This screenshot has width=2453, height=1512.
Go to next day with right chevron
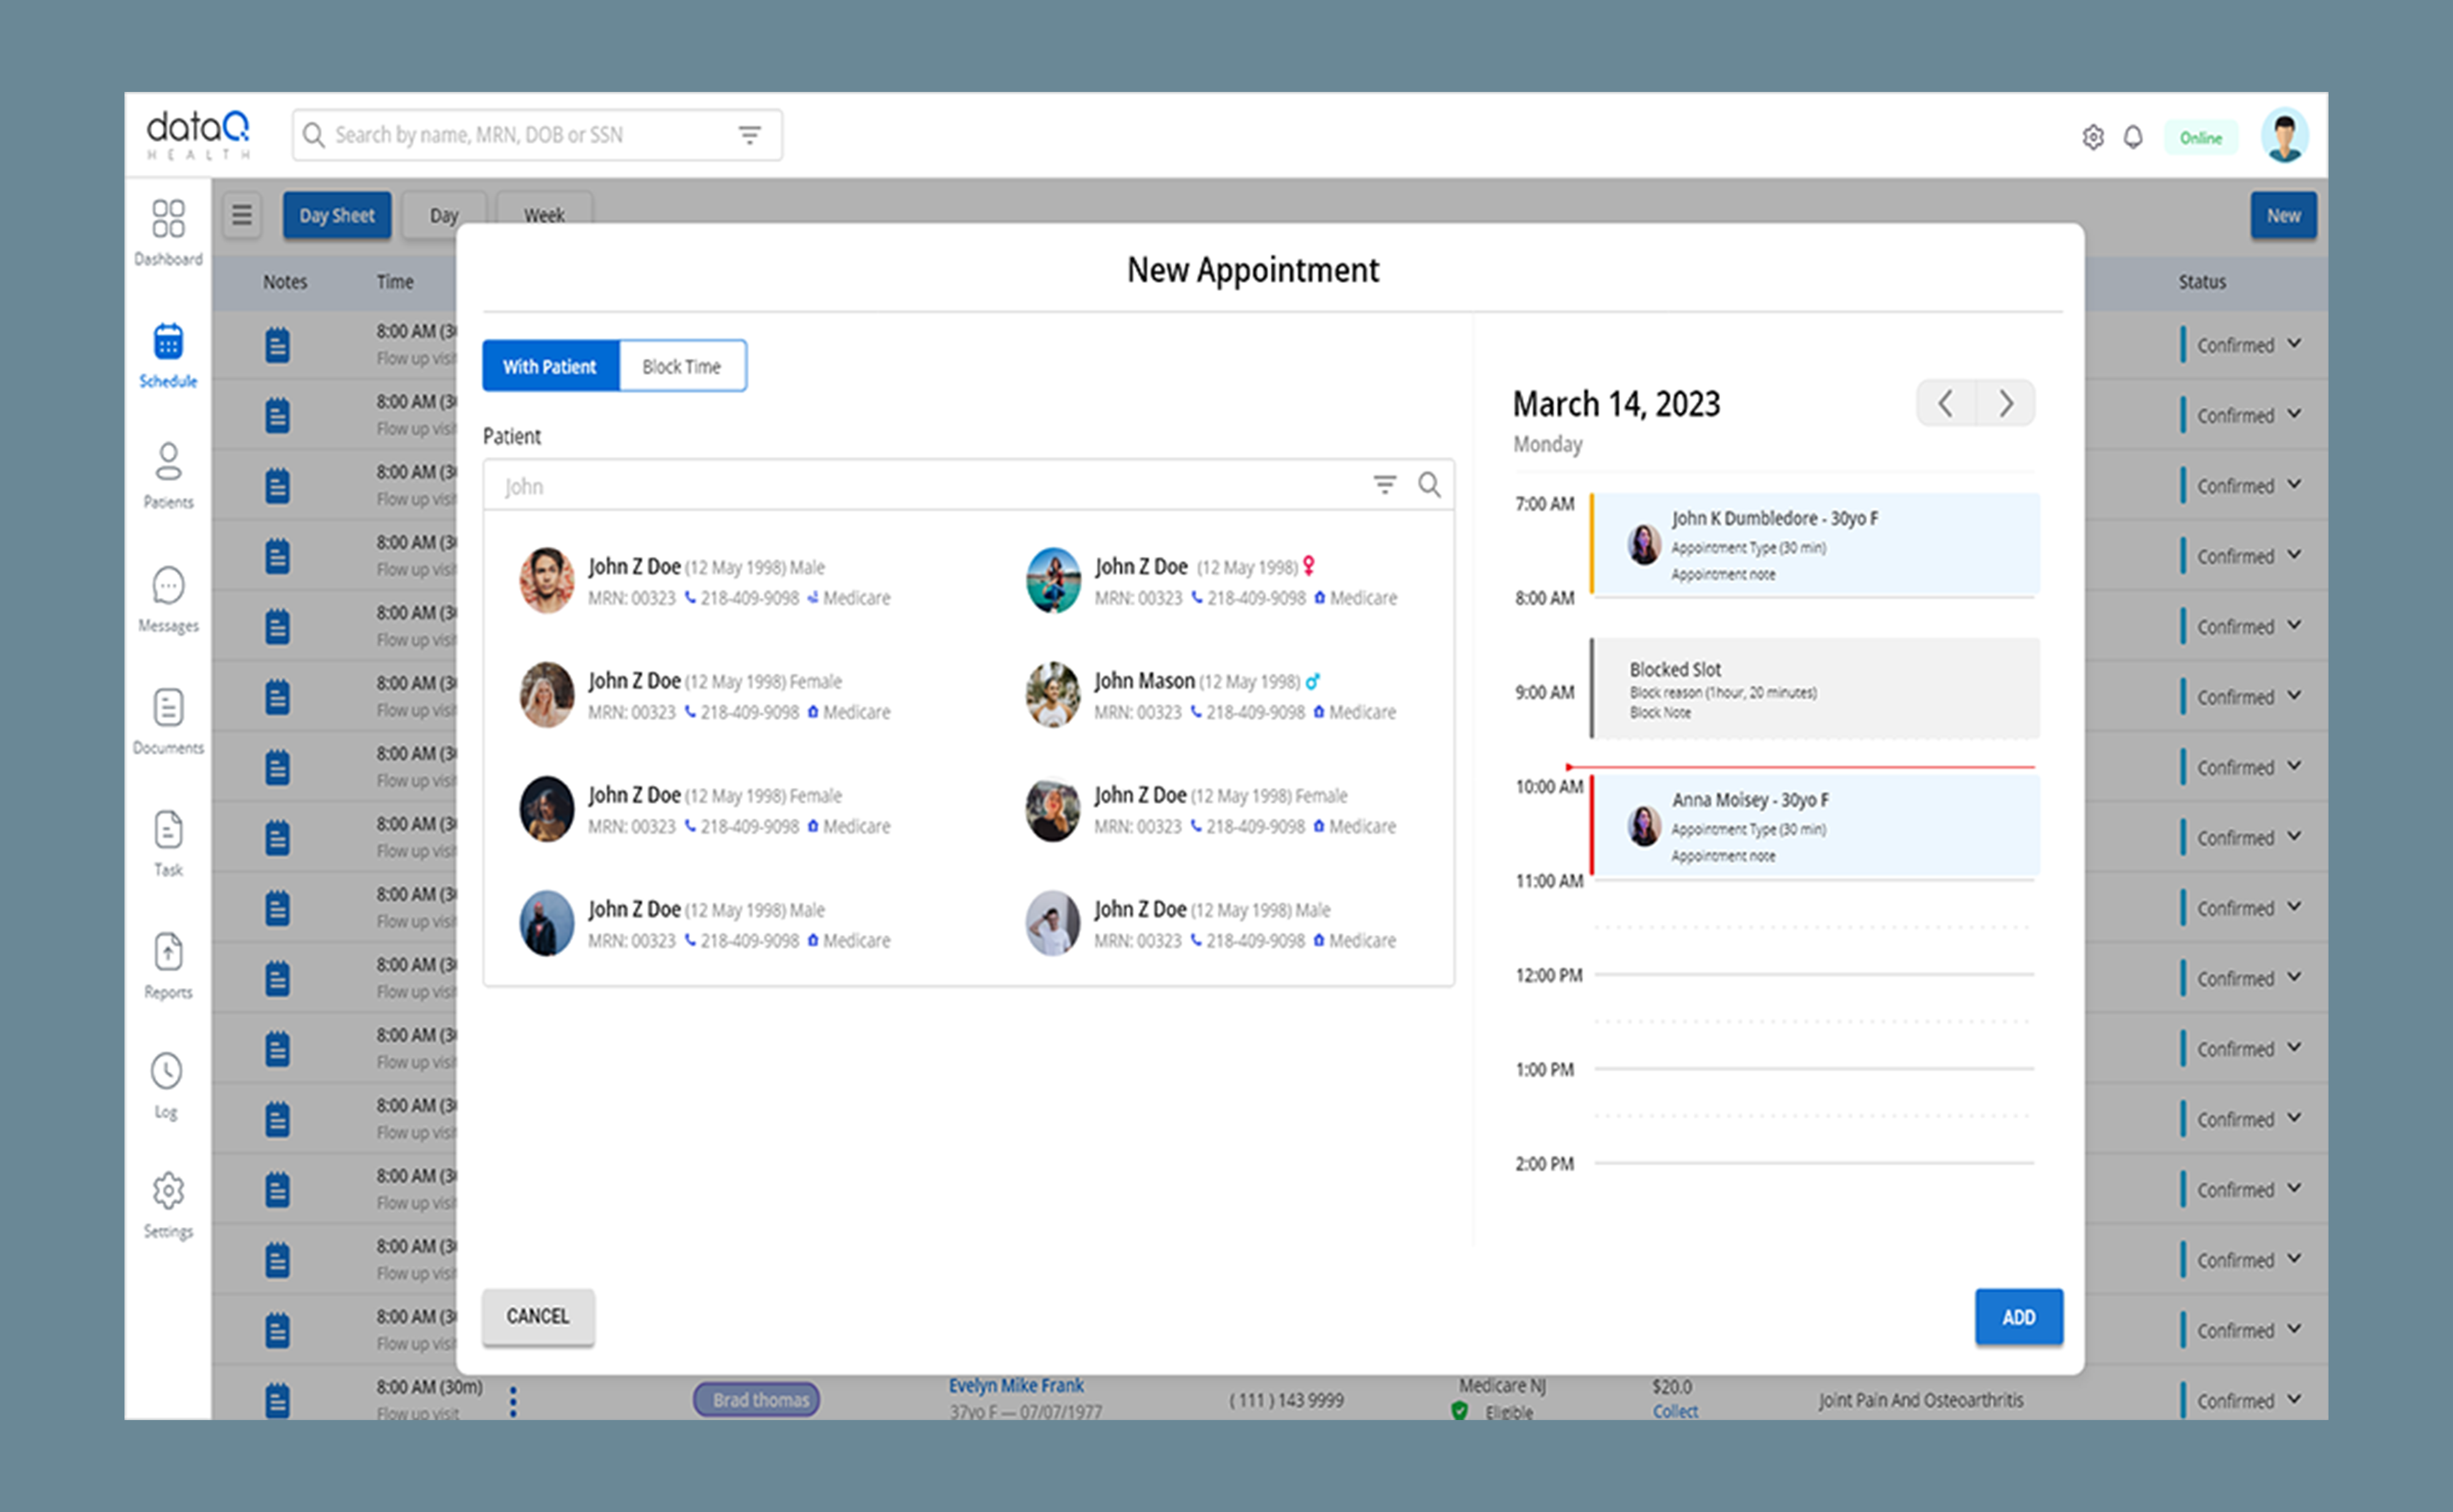[2006, 404]
